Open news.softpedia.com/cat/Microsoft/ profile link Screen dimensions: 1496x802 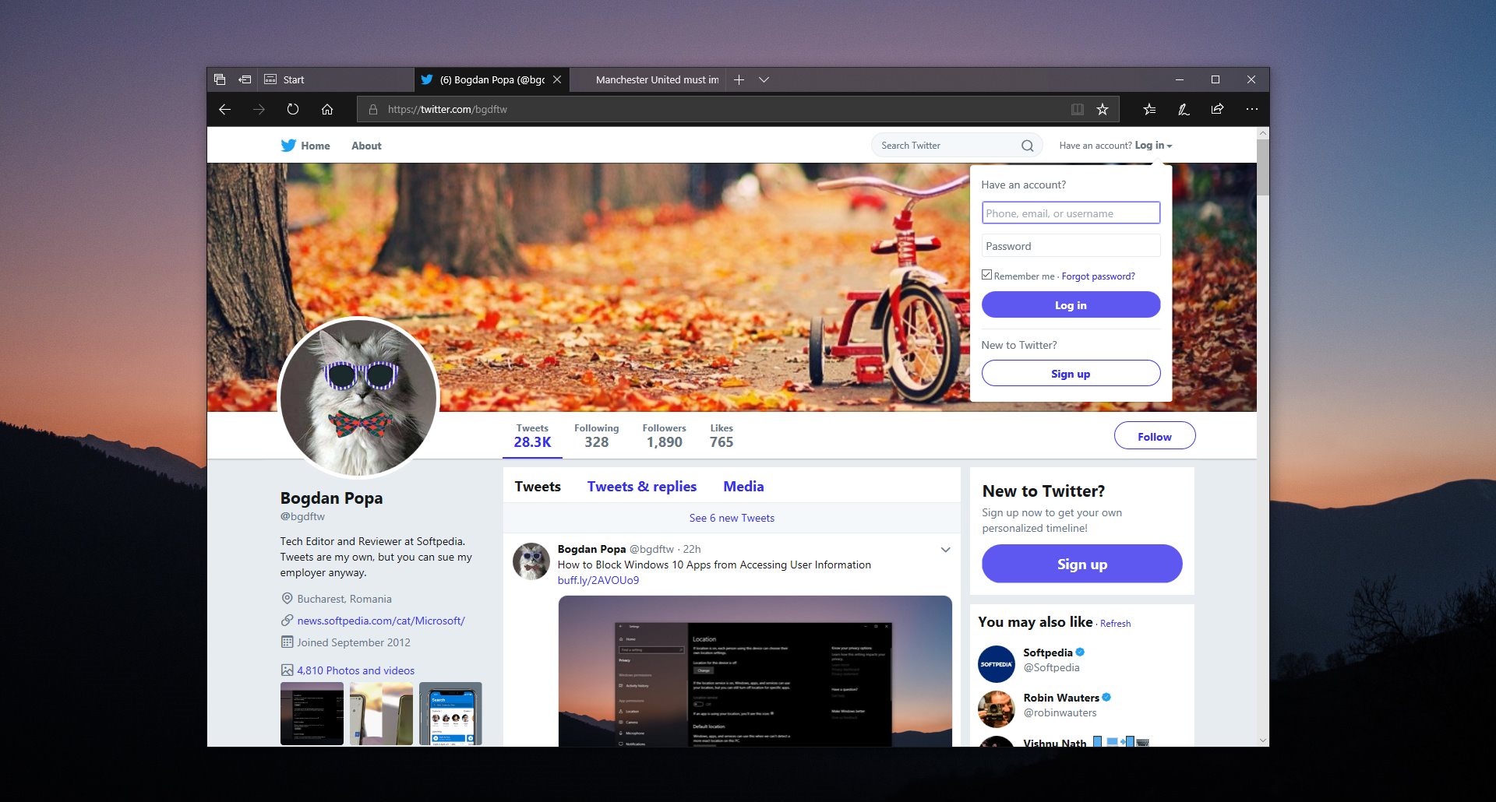point(381,621)
